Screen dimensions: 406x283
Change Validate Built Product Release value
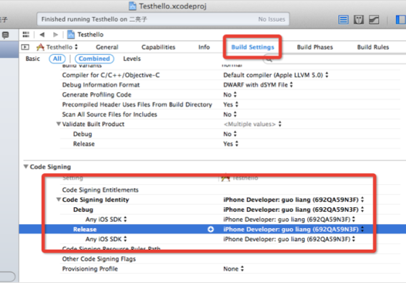pyautogui.click(x=231, y=144)
